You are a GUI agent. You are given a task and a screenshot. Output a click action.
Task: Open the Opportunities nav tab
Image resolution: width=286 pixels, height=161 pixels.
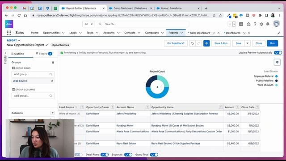point(51,33)
